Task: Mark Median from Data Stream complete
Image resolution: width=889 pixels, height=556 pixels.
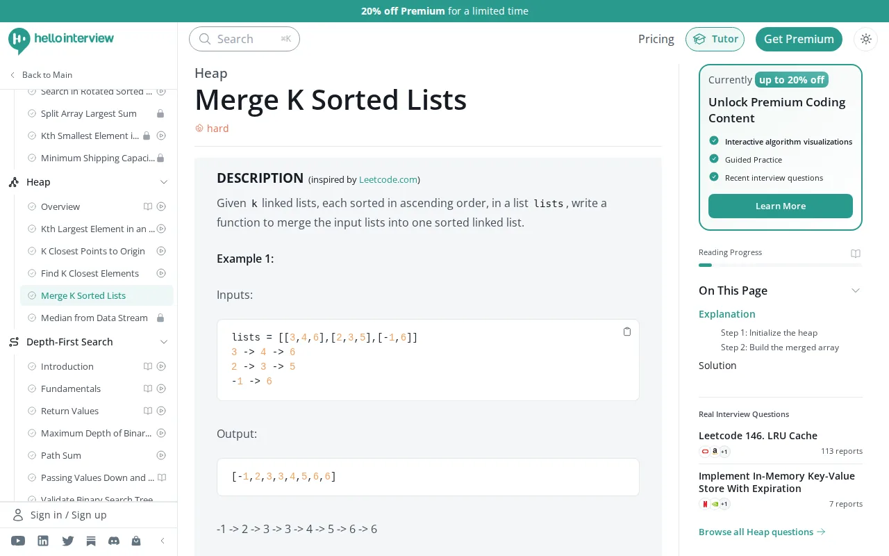Action: coord(32,318)
